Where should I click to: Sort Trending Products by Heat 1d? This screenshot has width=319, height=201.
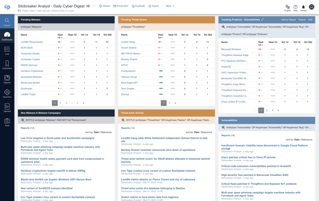click(x=261, y=44)
